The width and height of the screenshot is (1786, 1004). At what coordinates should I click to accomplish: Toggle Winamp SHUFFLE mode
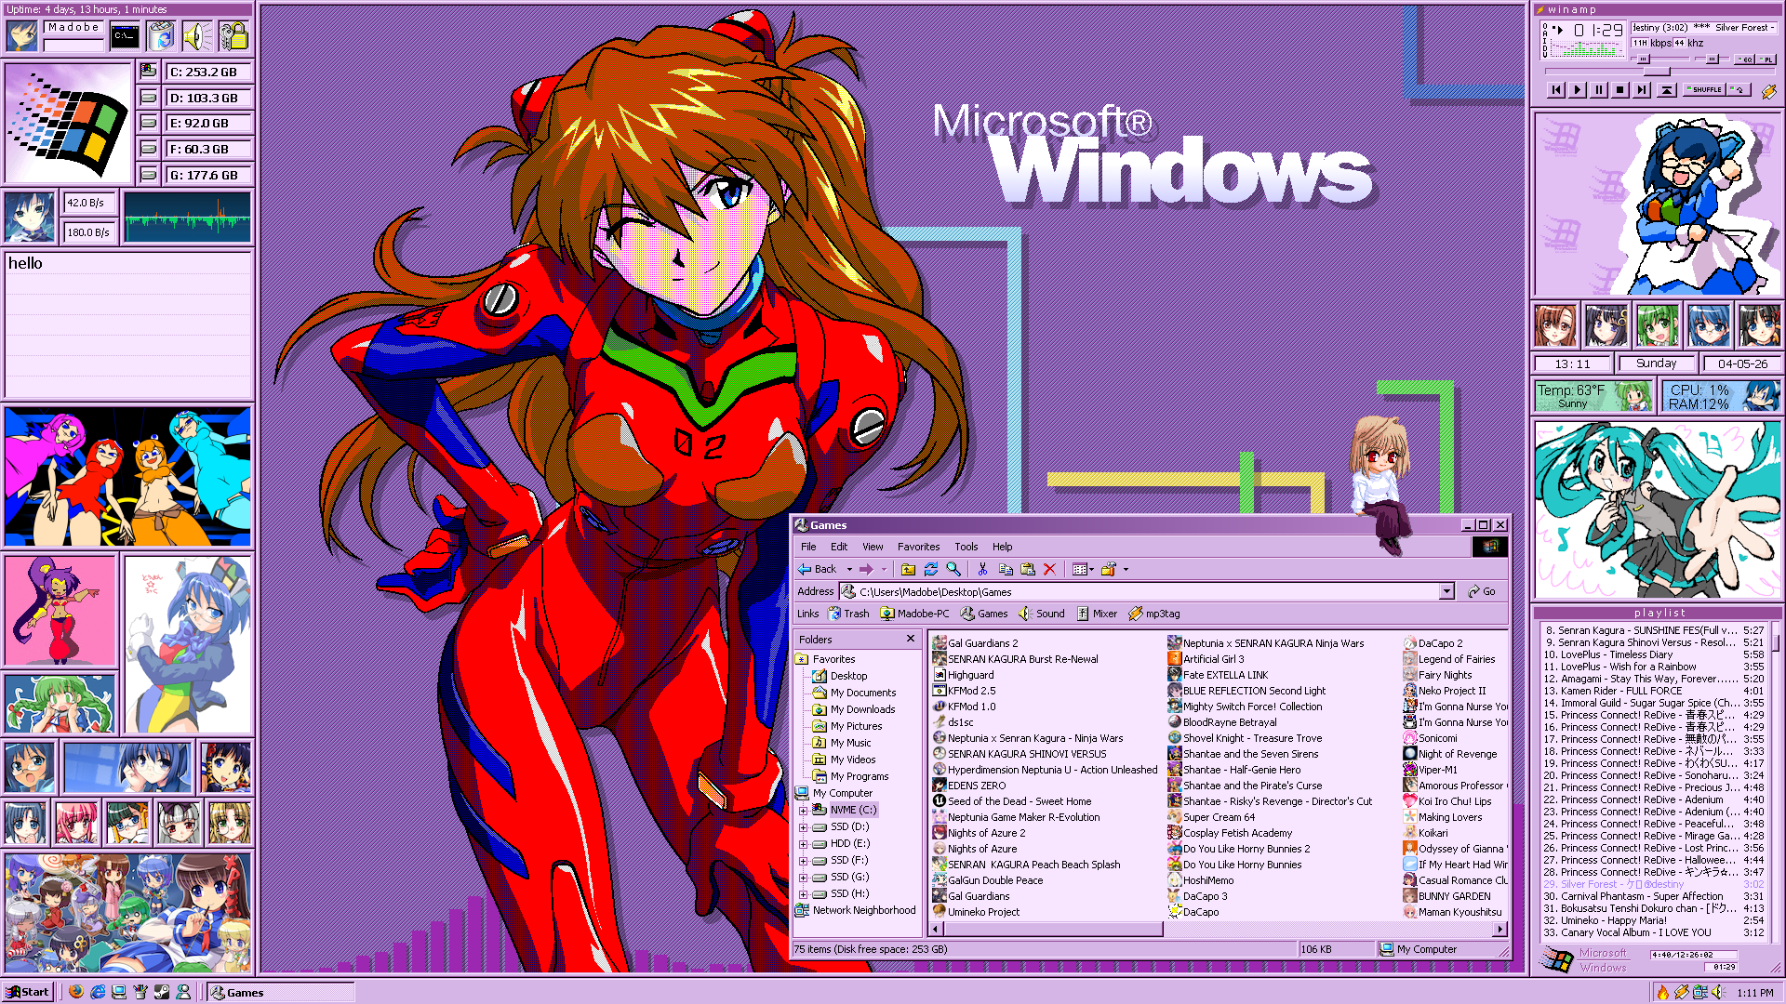coord(1706,90)
